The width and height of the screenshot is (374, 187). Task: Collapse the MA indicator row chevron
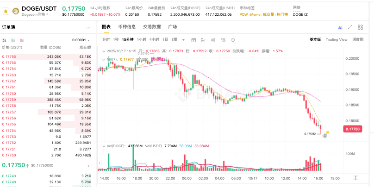click(x=104, y=59)
